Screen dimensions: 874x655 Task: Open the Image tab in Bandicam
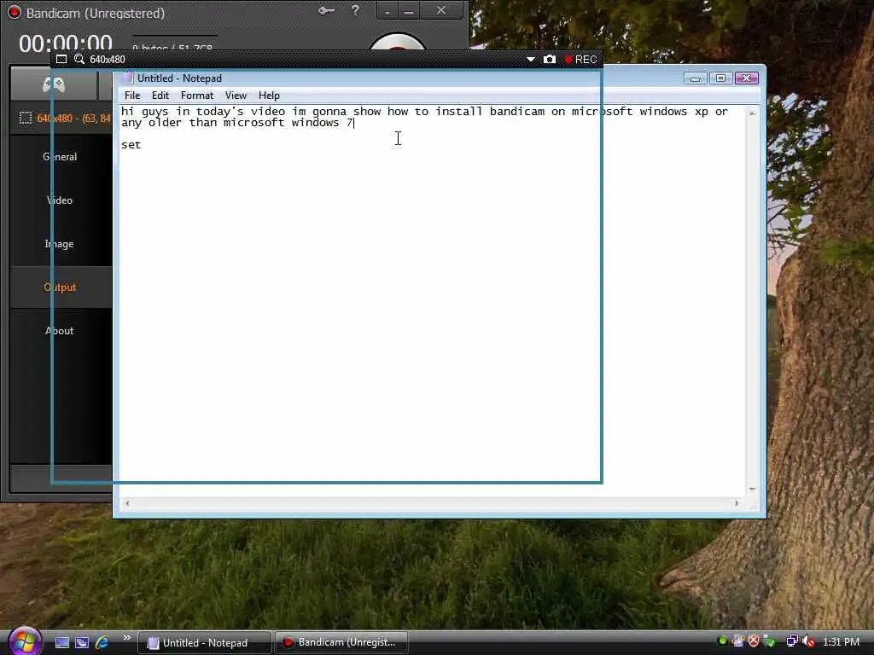coord(60,244)
